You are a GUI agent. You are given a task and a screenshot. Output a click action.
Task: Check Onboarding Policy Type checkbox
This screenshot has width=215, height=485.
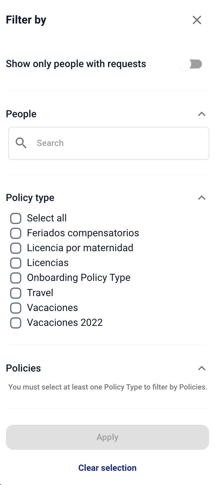[16, 278]
